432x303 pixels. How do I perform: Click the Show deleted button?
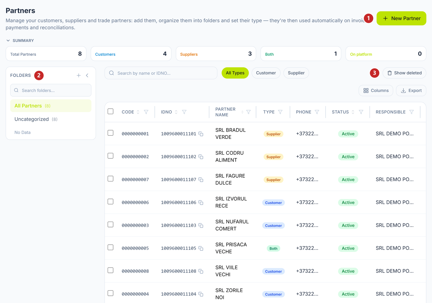click(404, 73)
